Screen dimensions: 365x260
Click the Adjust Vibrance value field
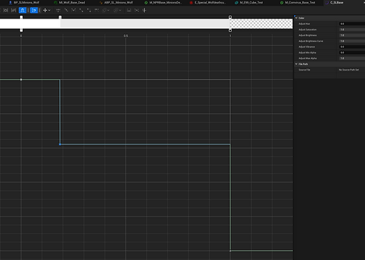(x=352, y=47)
